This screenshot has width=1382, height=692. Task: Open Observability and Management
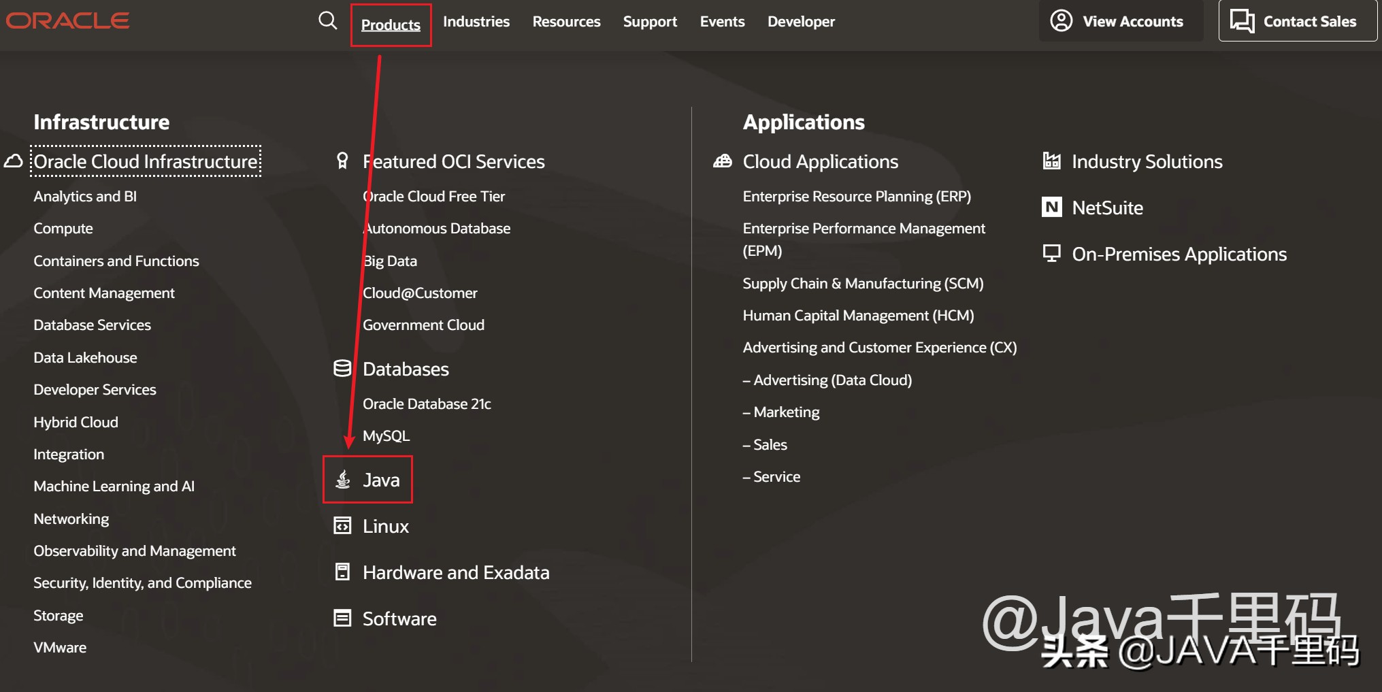click(135, 551)
